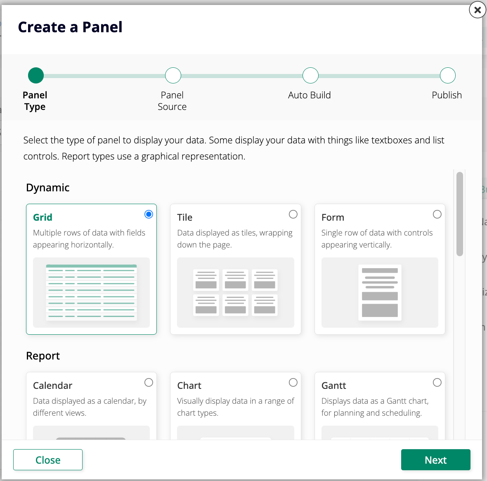The height and width of the screenshot is (481, 487).
Task: Click the filled Panel Type step circle
Action: pos(35,75)
